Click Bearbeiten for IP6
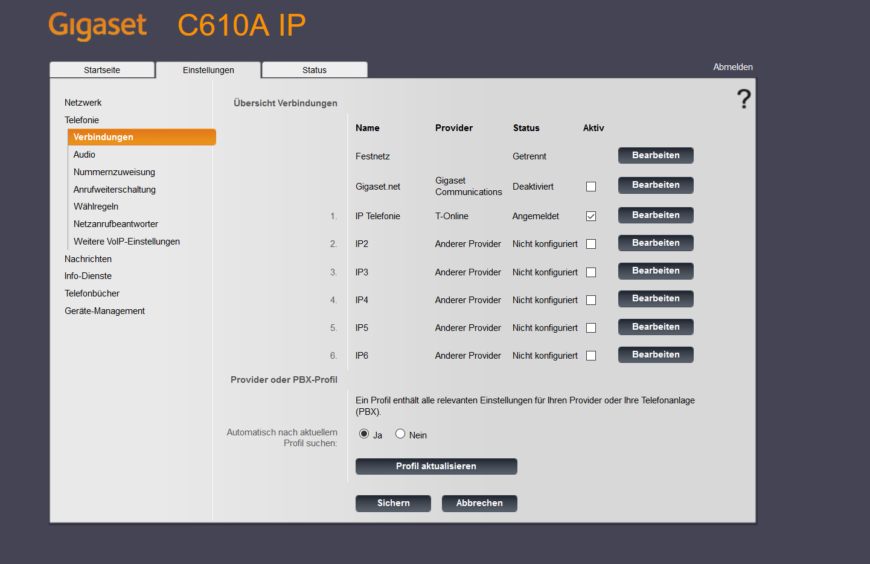Screen dimensions: 870x564 pos(656,354)
